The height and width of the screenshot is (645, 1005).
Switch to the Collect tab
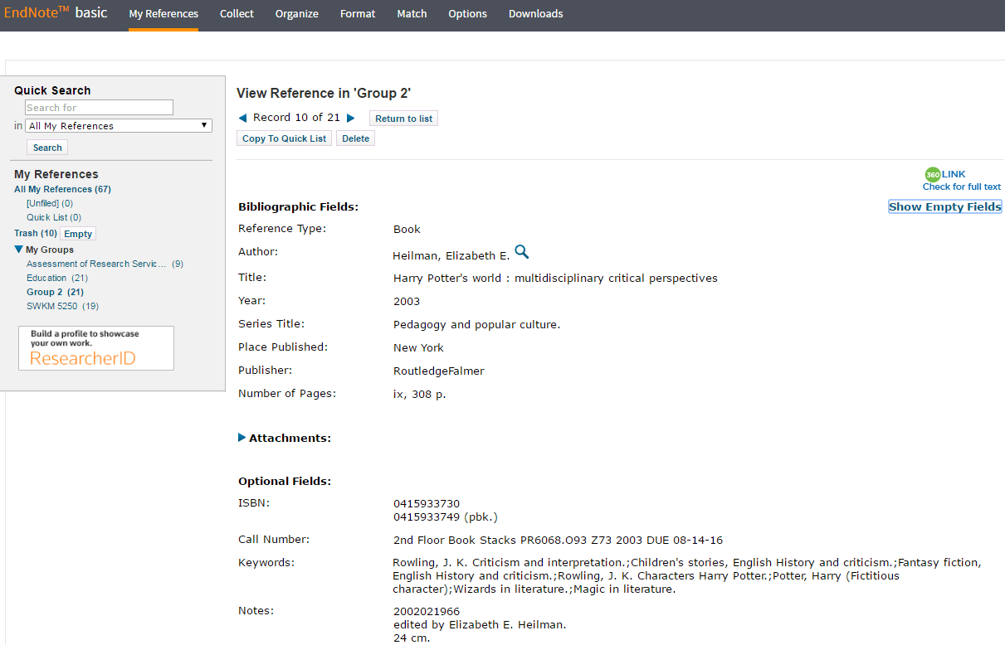pyautogui.click(x=237, y=13)
